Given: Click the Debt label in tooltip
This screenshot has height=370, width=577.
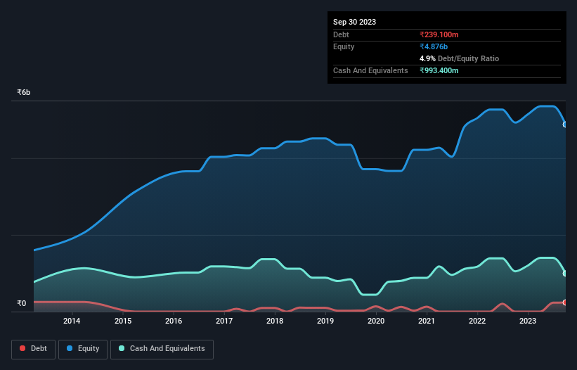Looking at the screenshot, I should click(x=341, y=34).
